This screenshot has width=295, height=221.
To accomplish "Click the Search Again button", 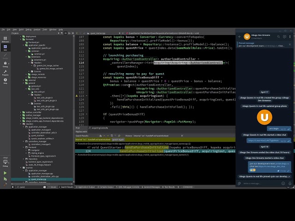I will click(118, 140).
